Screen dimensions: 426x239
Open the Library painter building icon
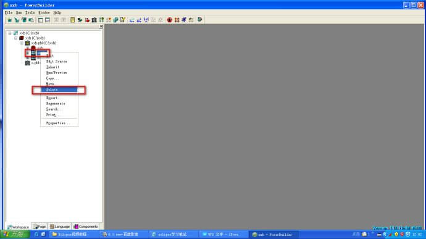point(94,20)
